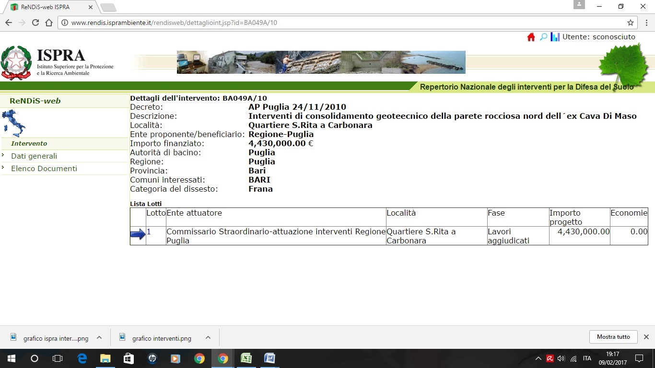Open Word from the taskbar
655x368 pixels.
(x=269, y=358)
